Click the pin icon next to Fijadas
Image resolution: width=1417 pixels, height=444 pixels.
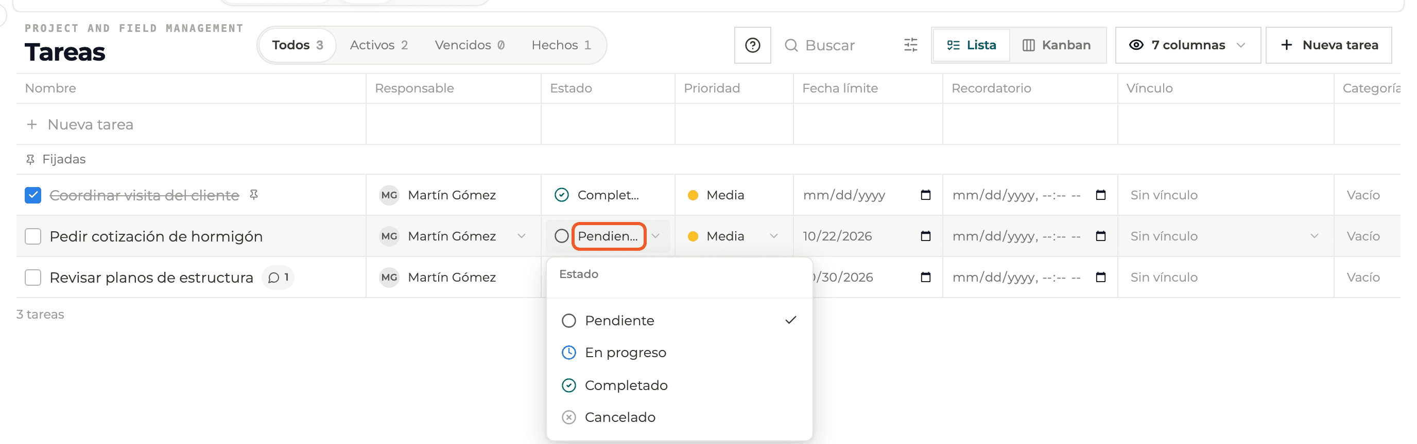tap(30, 159)
